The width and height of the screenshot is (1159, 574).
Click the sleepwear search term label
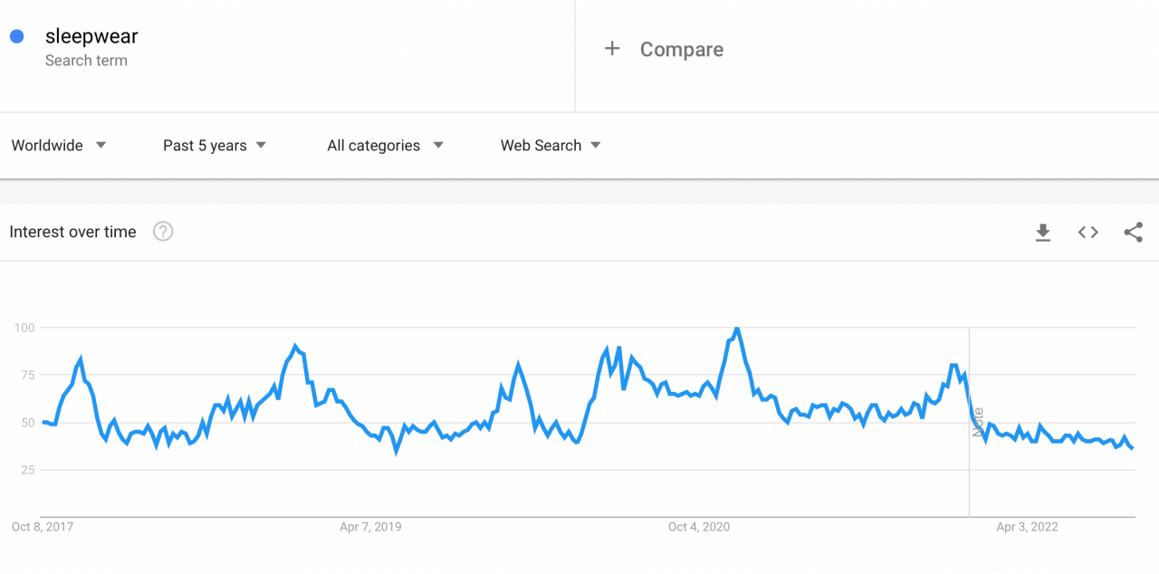91,35
